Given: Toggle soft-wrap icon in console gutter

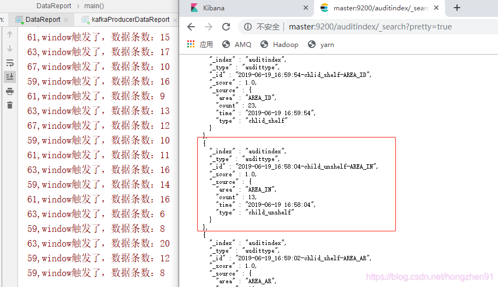Looking at the screenshot, I should pos(10,63).
